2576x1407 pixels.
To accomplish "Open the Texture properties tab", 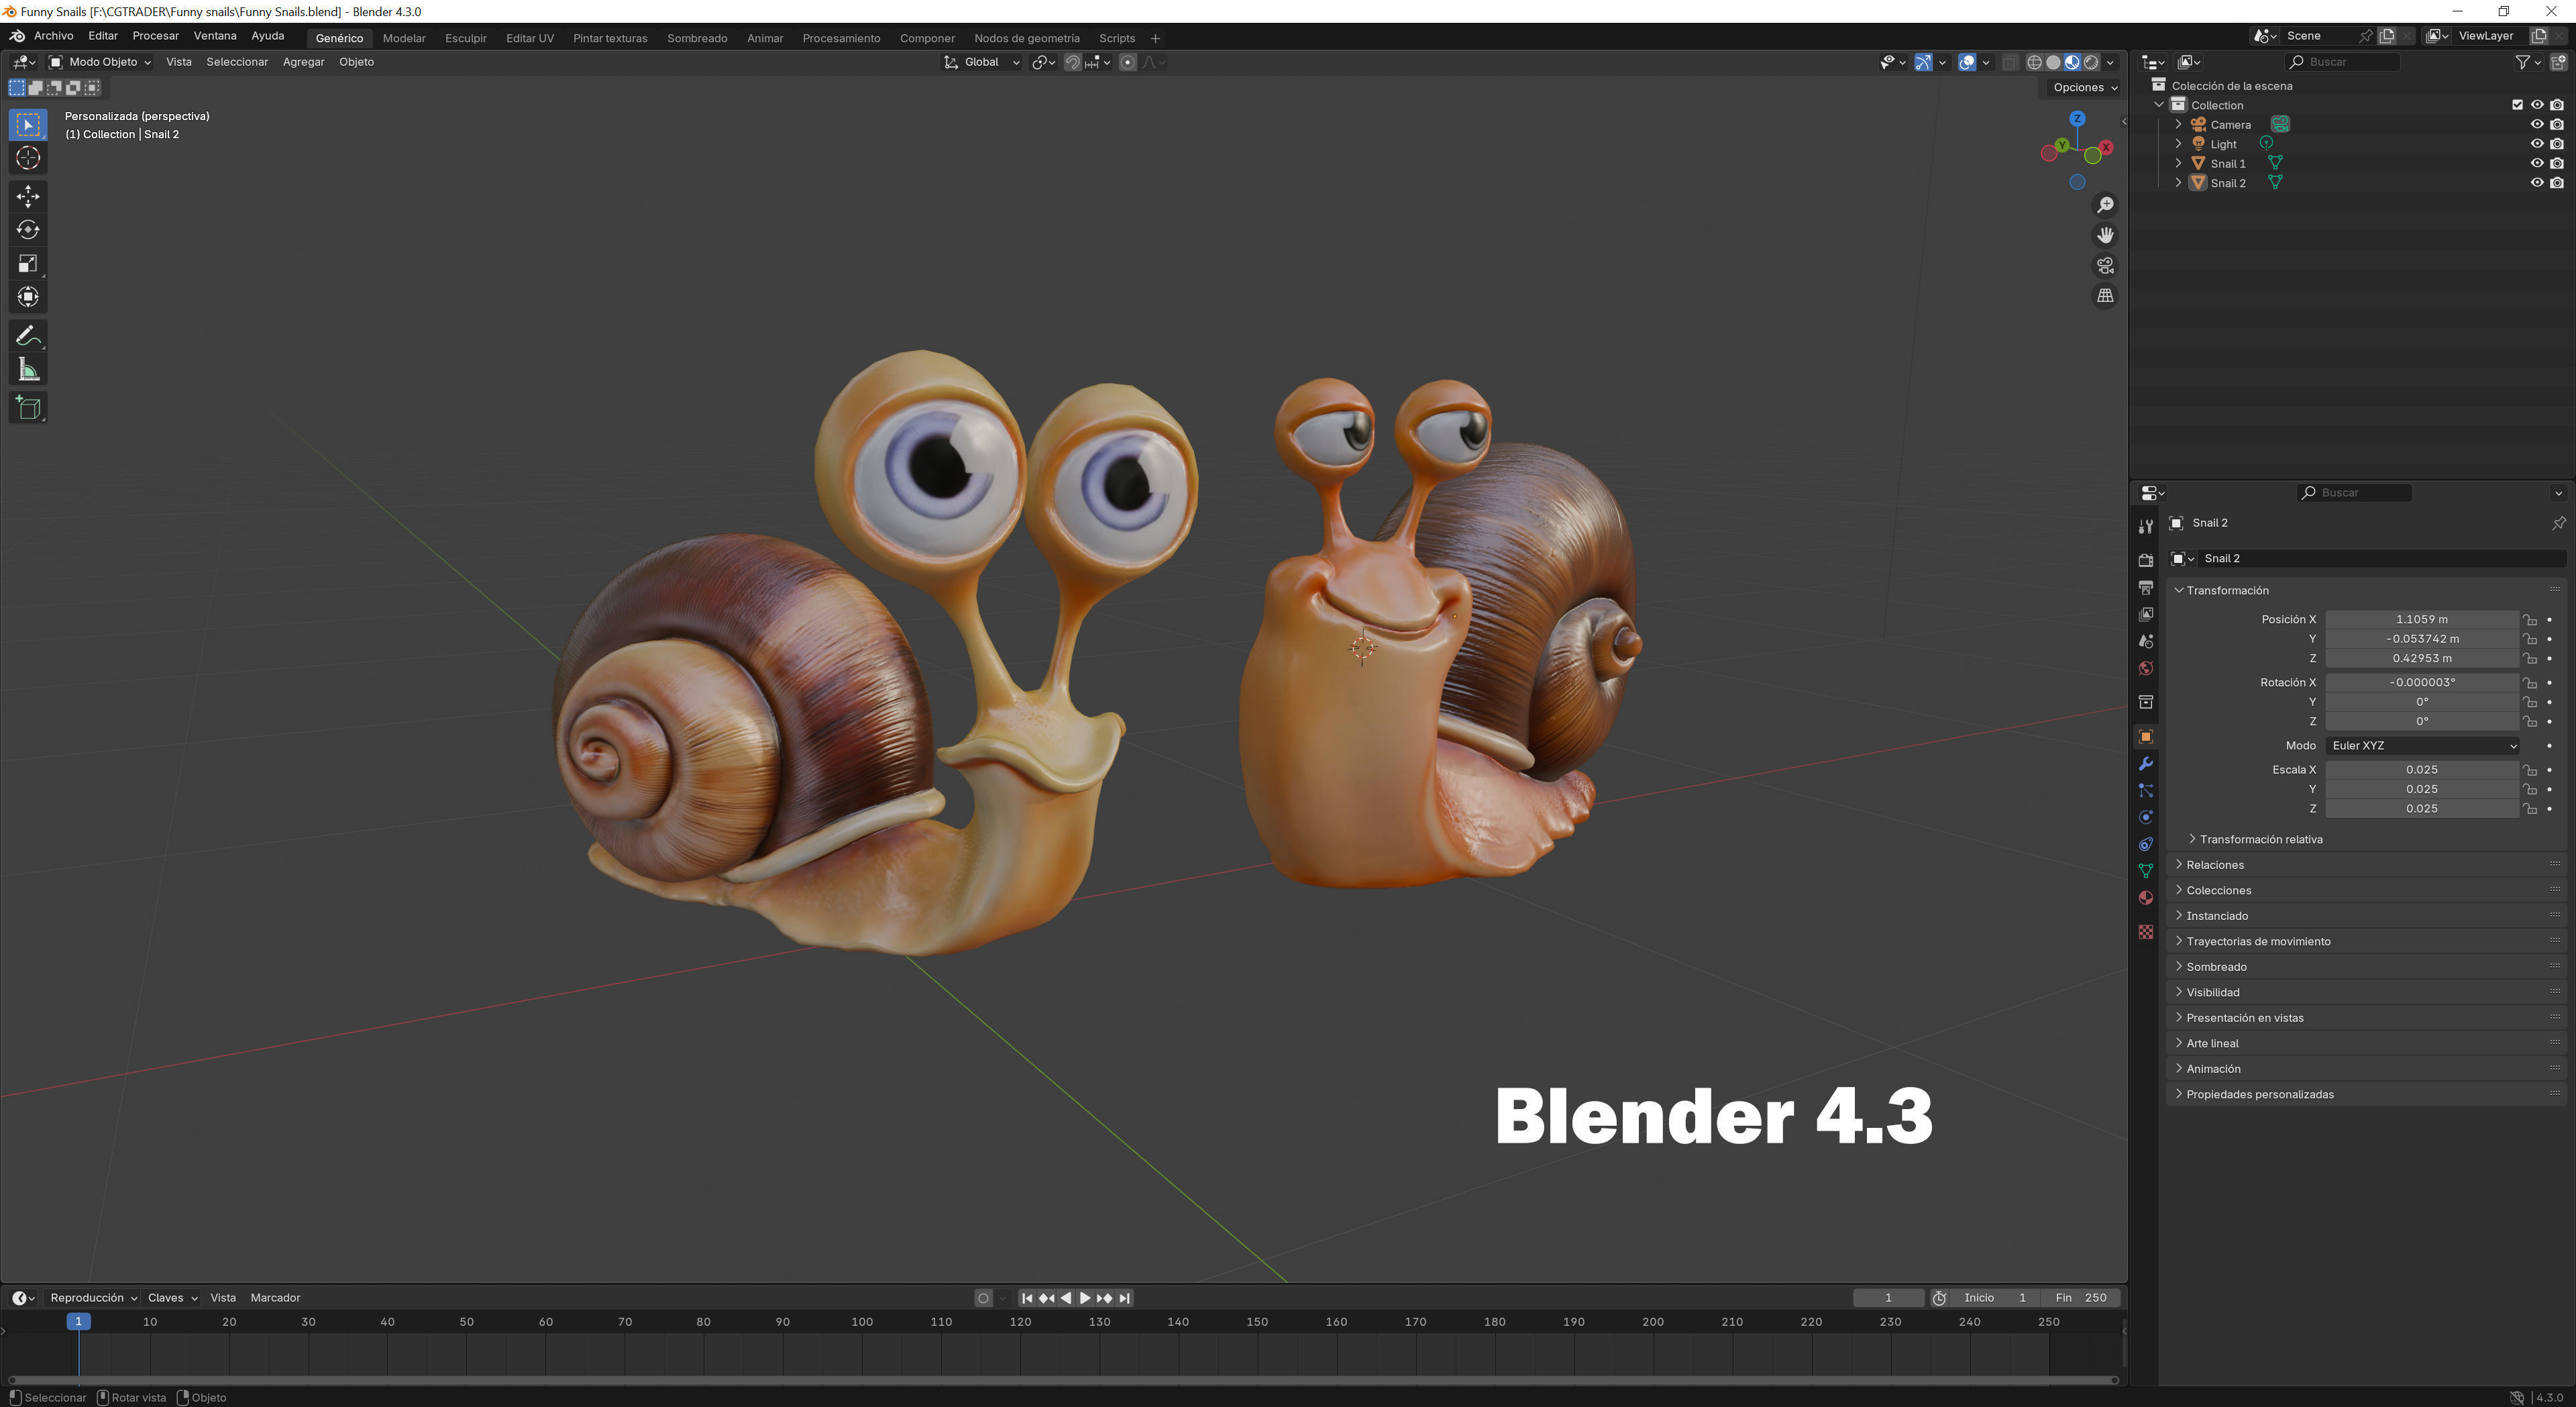I will [2145, 933].
